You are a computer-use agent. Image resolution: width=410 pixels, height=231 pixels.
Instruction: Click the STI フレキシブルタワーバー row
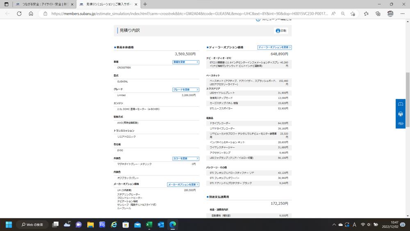pos(249,178)
